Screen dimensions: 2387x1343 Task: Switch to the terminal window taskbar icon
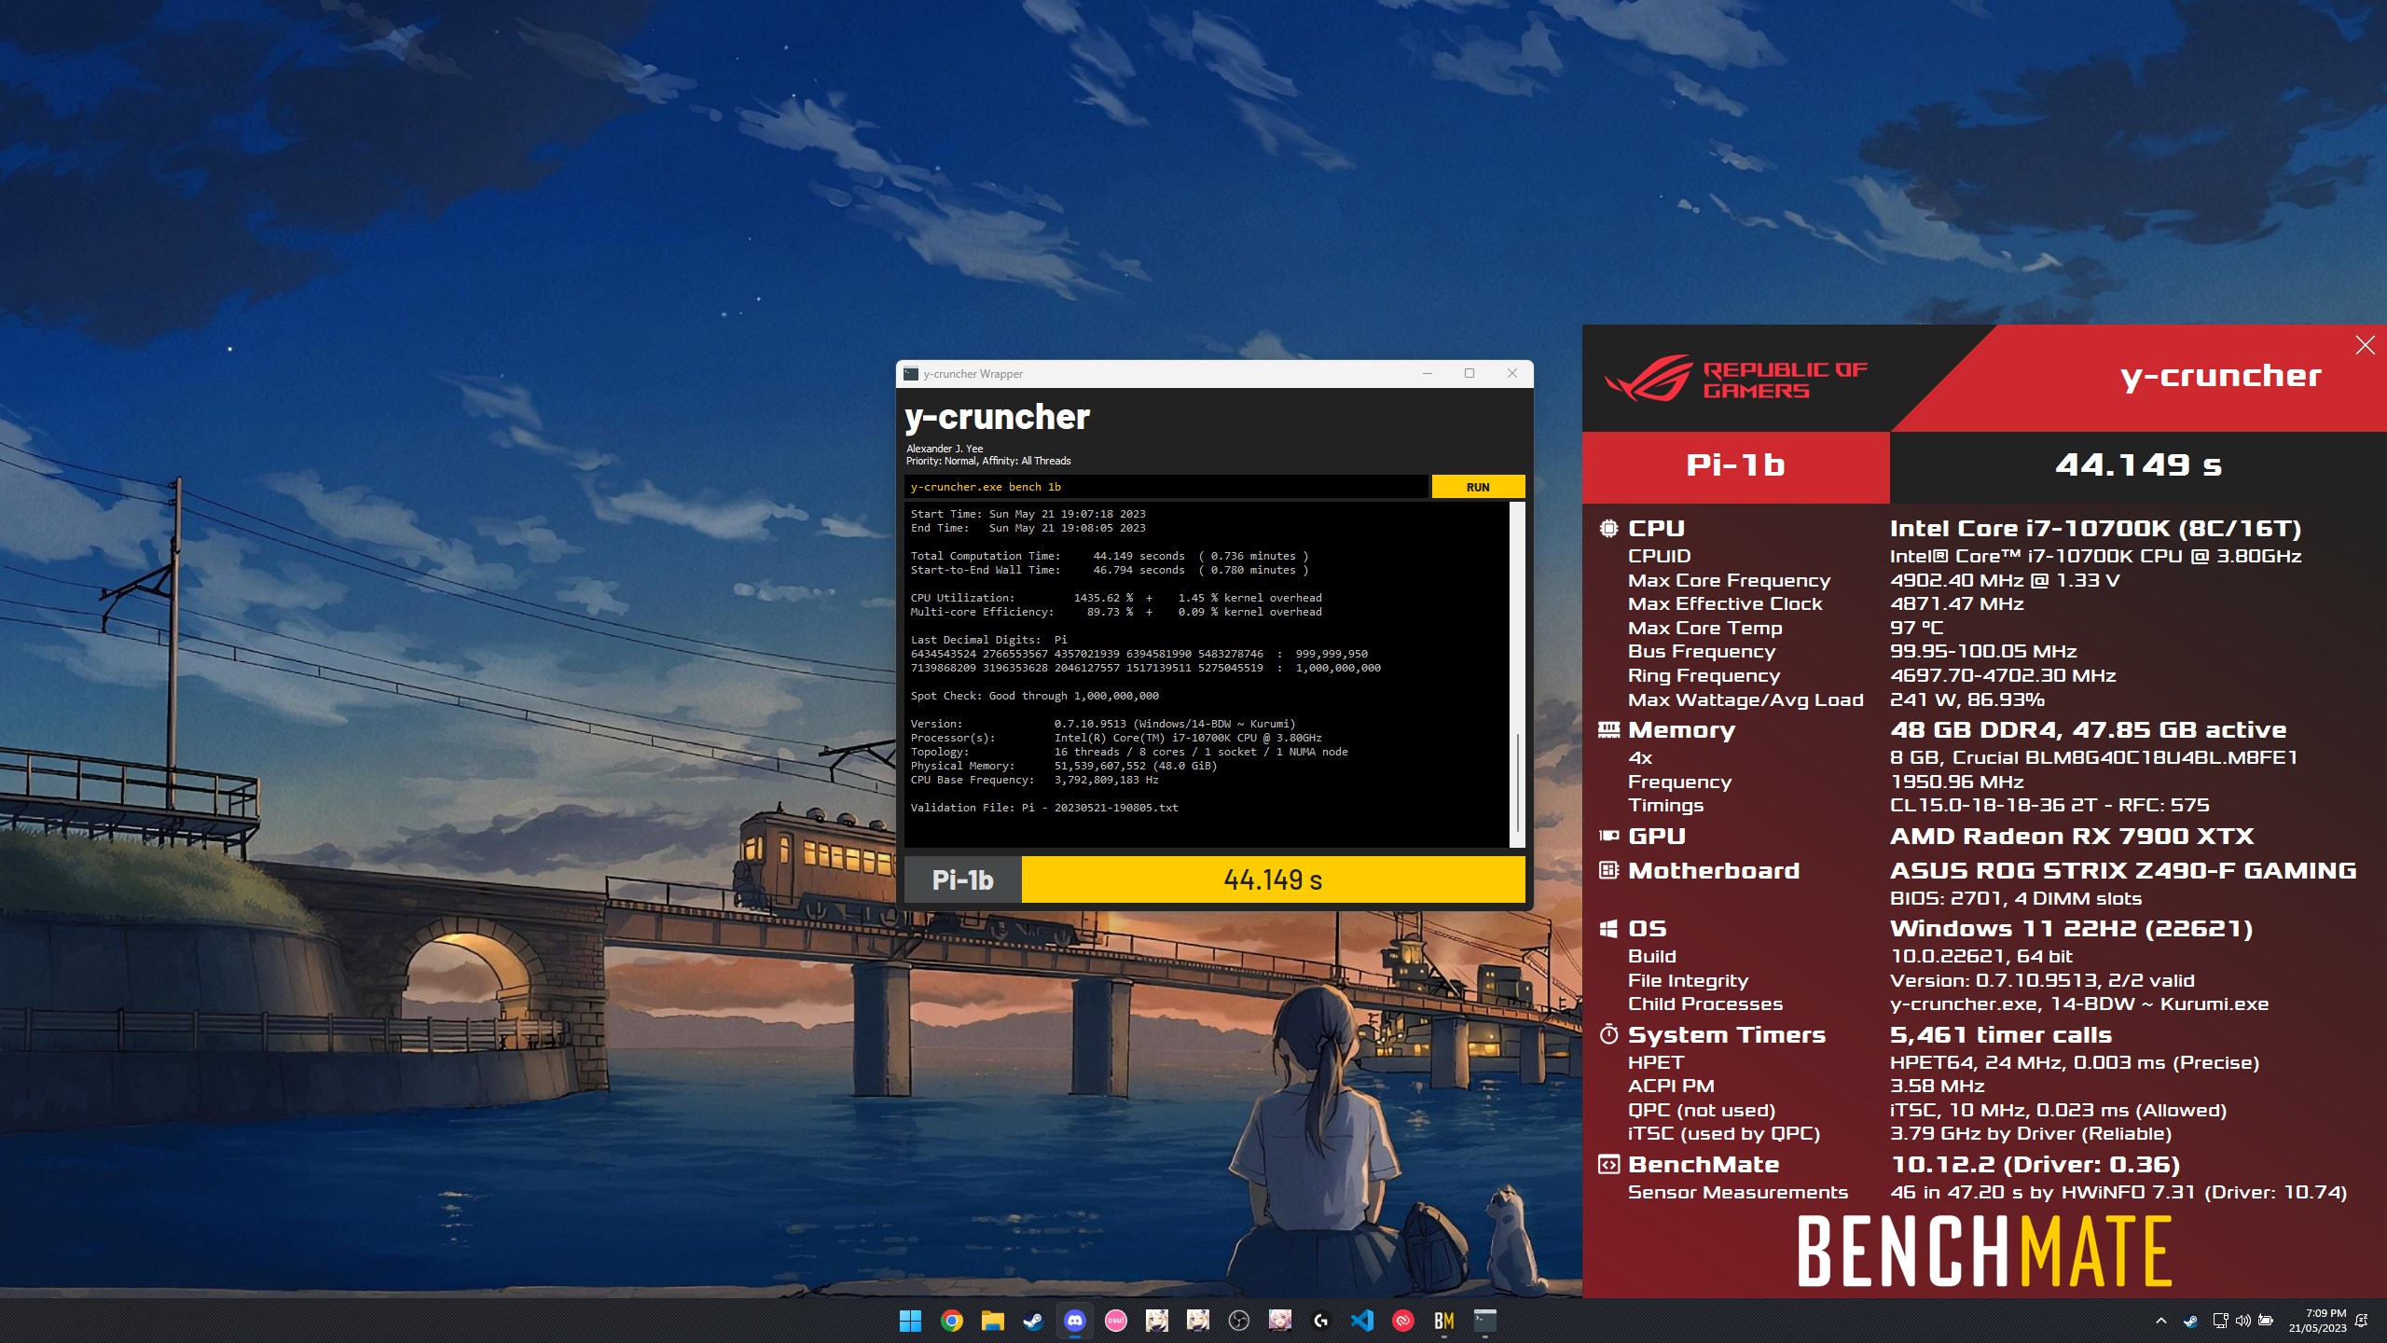click(x=1484, y=1321)
